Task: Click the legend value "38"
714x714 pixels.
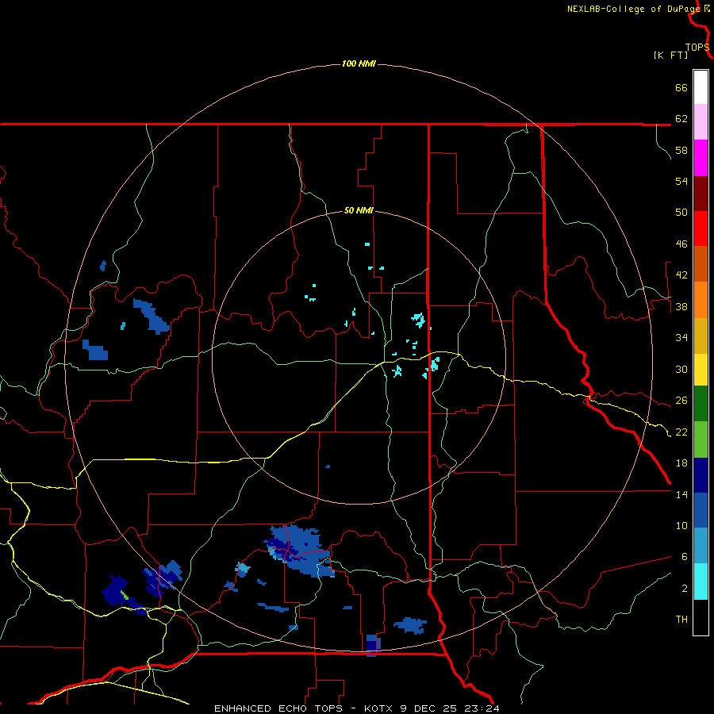Action: pyautogui.click(x=681, y=306)
